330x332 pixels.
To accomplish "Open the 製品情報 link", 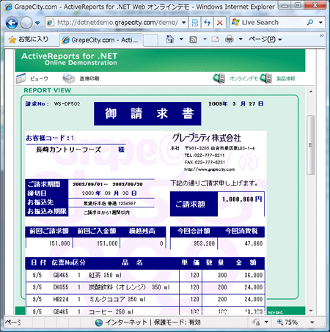I will click(x=286, y=78).
